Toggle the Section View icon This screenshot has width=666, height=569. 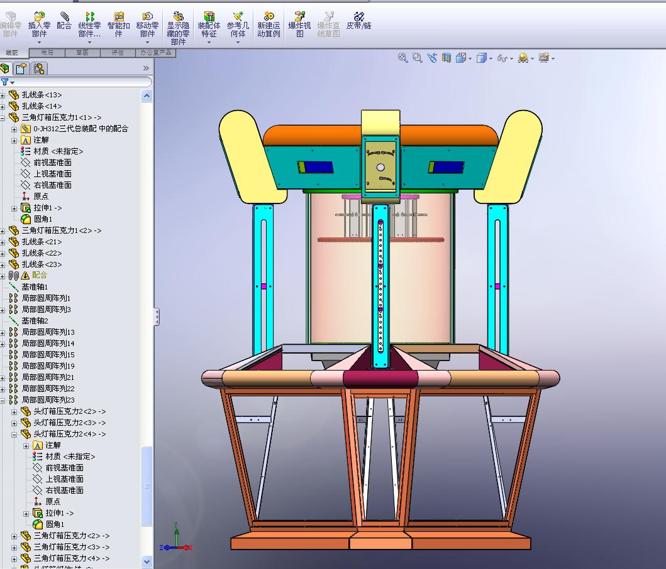point(446,58)
